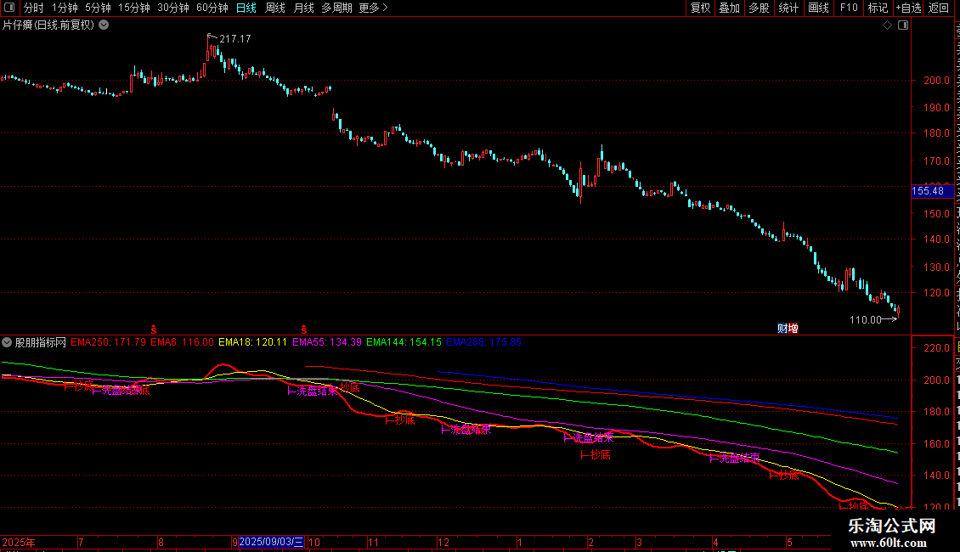This screenshot has height=552, width=960.
Task: Select the 60分钟 period tab
Action: 212,8
